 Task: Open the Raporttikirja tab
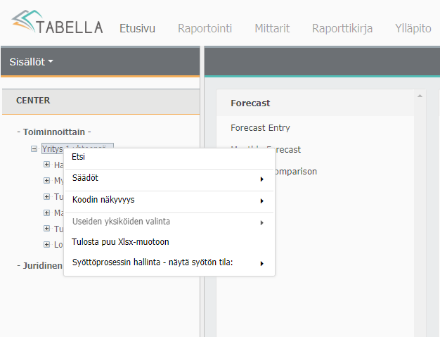coord(342,29)
